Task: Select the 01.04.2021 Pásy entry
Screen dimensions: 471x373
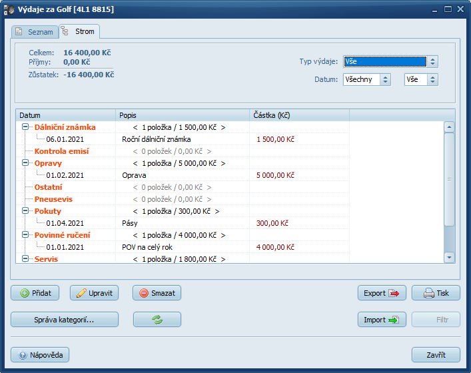Action: tap(183, 223)
